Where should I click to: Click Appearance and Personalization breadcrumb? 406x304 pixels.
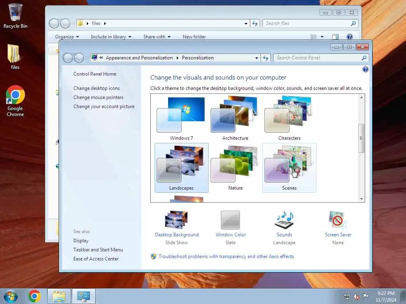(139, 58)
